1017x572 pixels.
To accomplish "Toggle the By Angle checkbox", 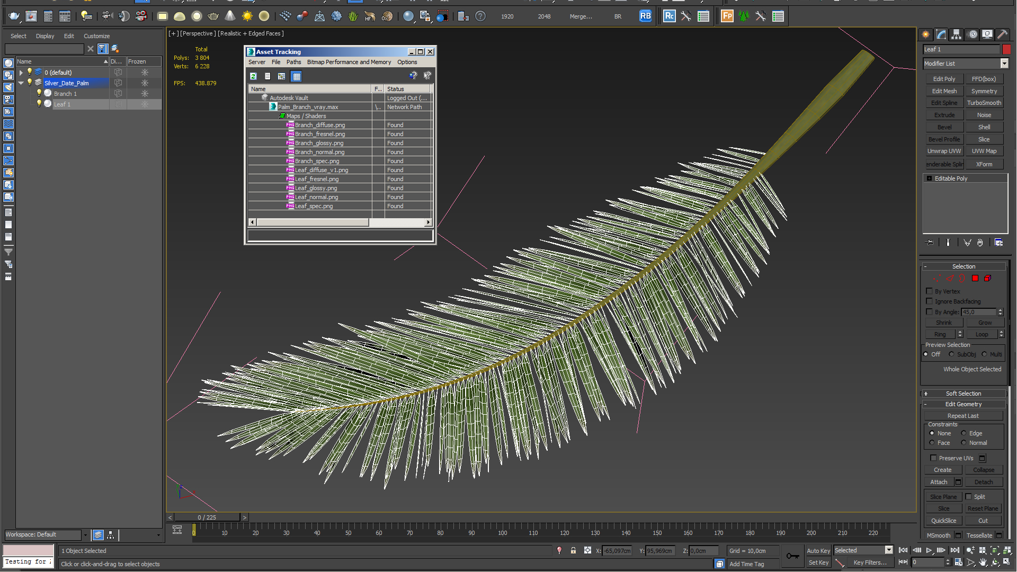I will coord(929,312).
